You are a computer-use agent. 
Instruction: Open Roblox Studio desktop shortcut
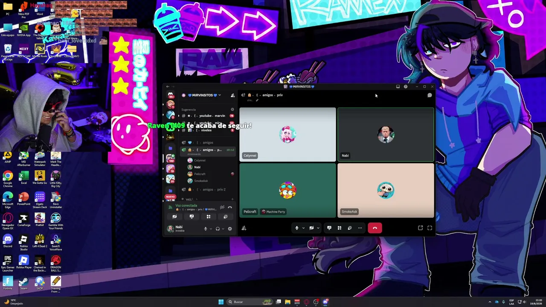pos(23,242)
